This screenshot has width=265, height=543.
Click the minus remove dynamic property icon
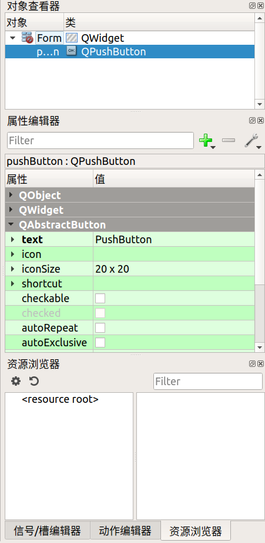coord(229,140)
